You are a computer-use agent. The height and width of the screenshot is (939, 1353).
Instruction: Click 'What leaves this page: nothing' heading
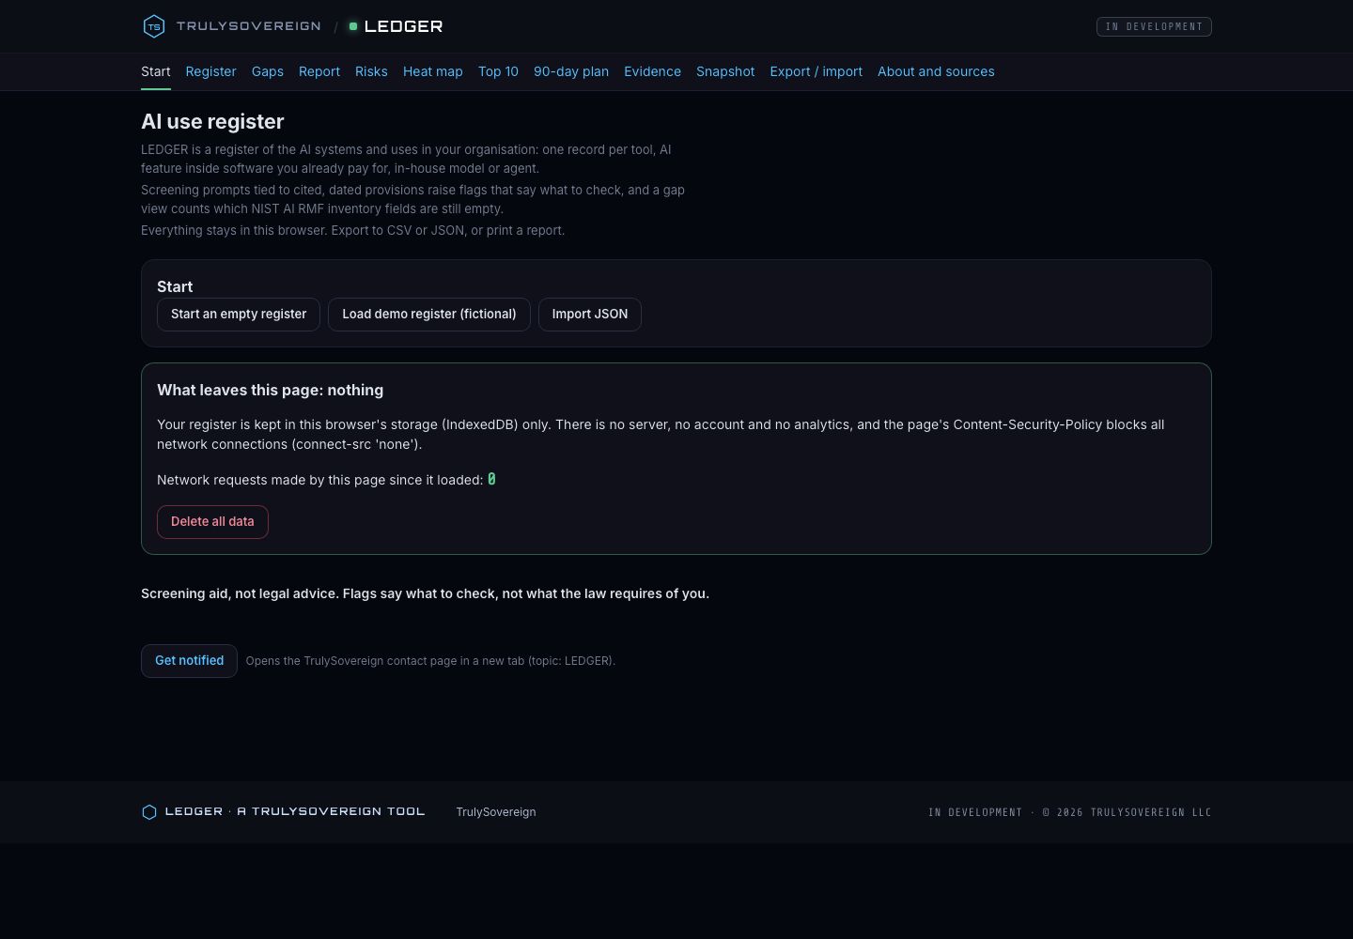tap(270, 391)
